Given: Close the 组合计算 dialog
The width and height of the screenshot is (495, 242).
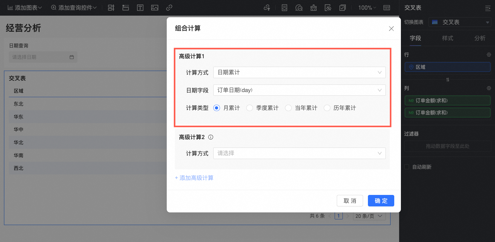Looking at the screenshot, I should pos(391,28).
